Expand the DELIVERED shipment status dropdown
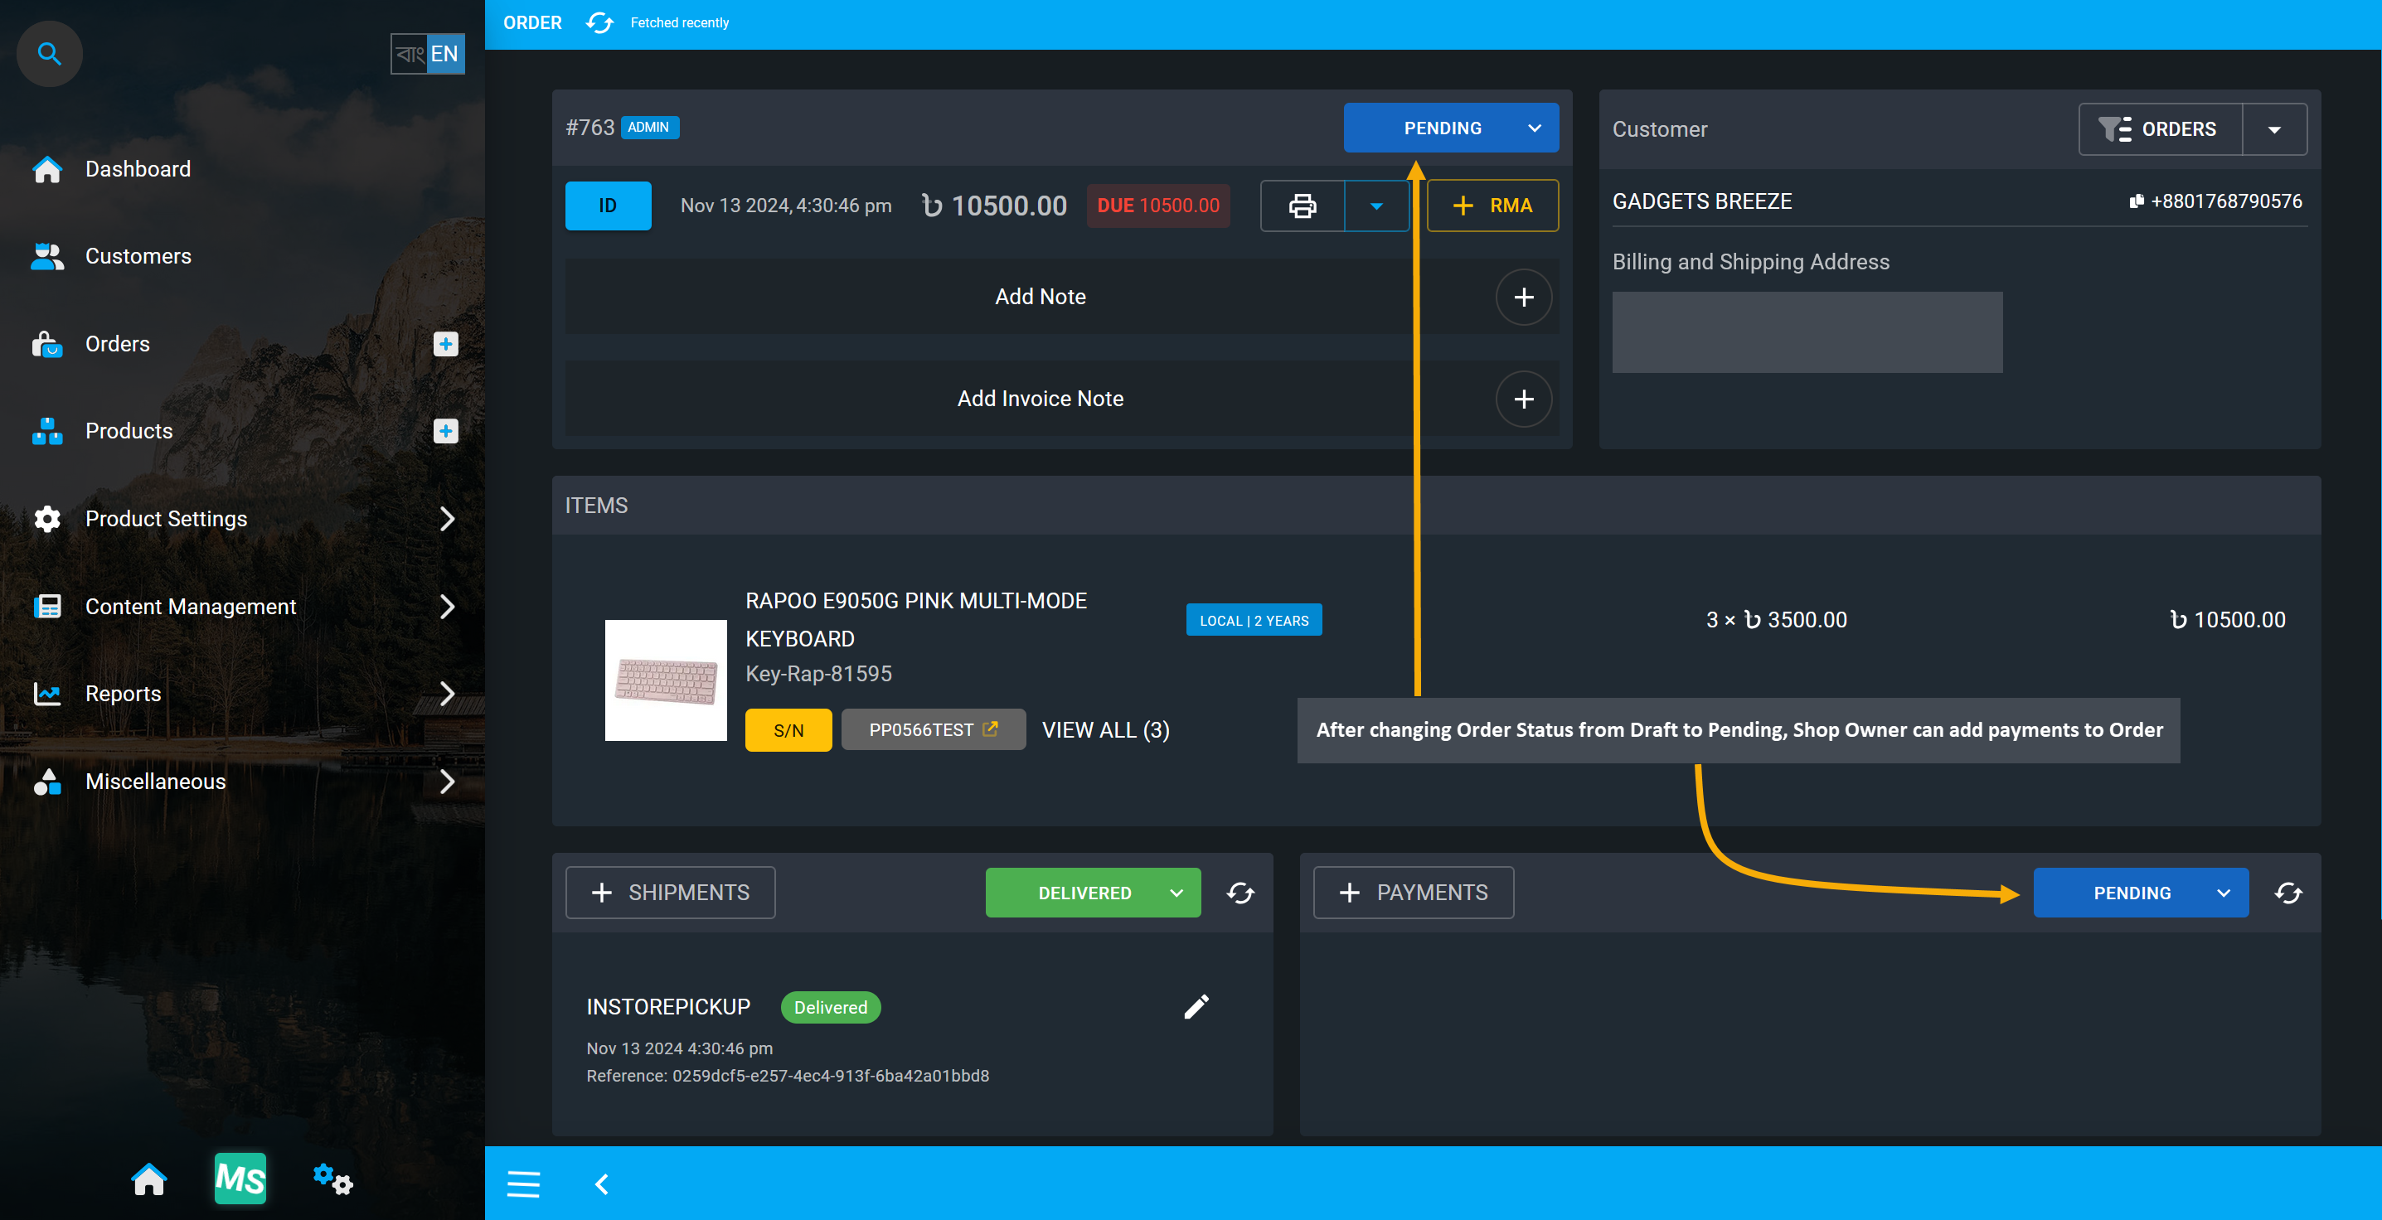 coord(1179,893)
